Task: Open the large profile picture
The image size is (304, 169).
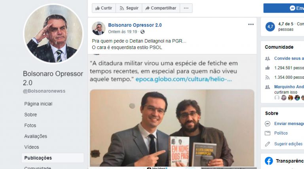Action: (x=53, y=34)
